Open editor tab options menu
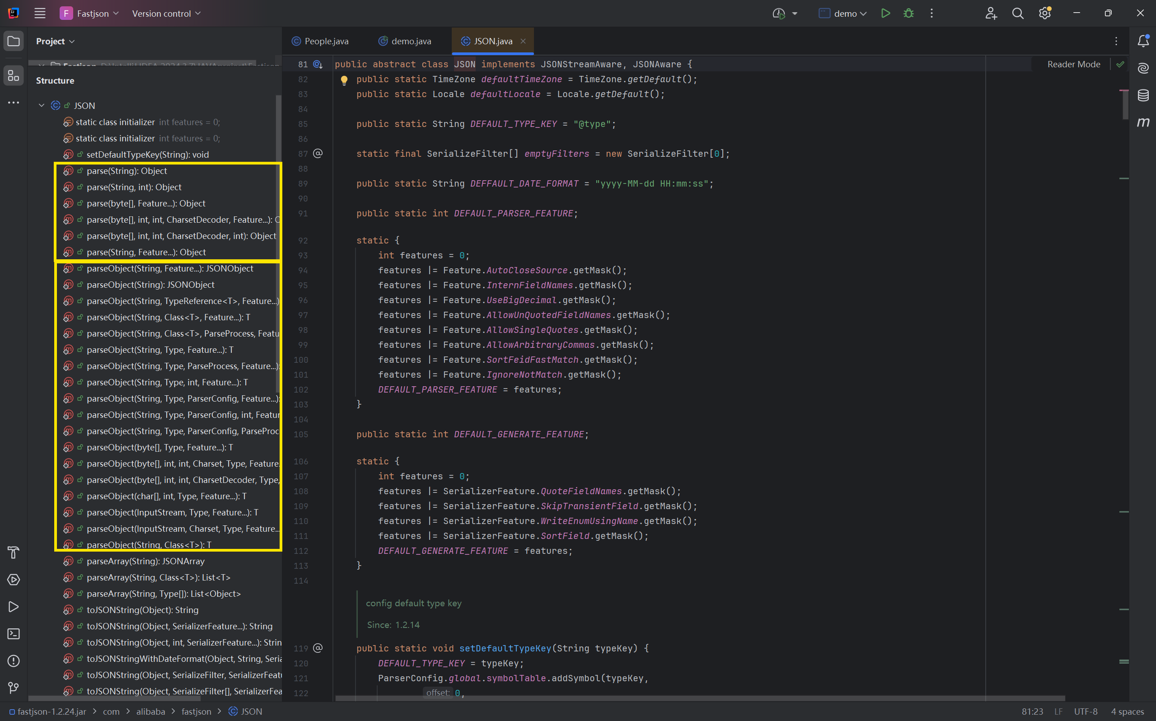The width and height of the screenshot is (1156, 721). click(x=1116, y=42)
